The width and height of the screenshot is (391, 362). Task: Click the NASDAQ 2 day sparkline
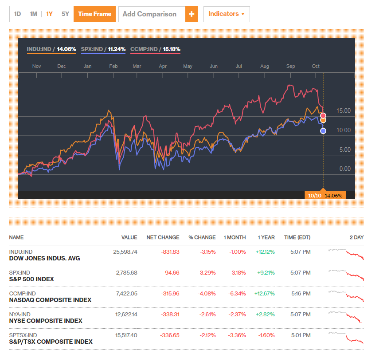click(346, 296)
